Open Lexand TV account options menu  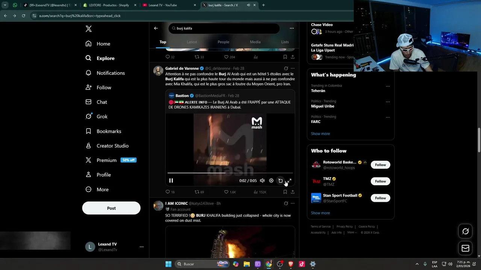point(142,247)
